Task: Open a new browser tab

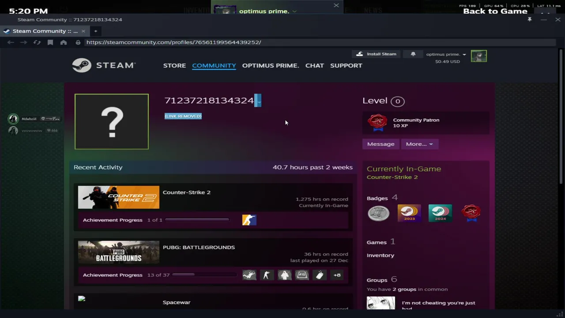Action: point(95,31)
